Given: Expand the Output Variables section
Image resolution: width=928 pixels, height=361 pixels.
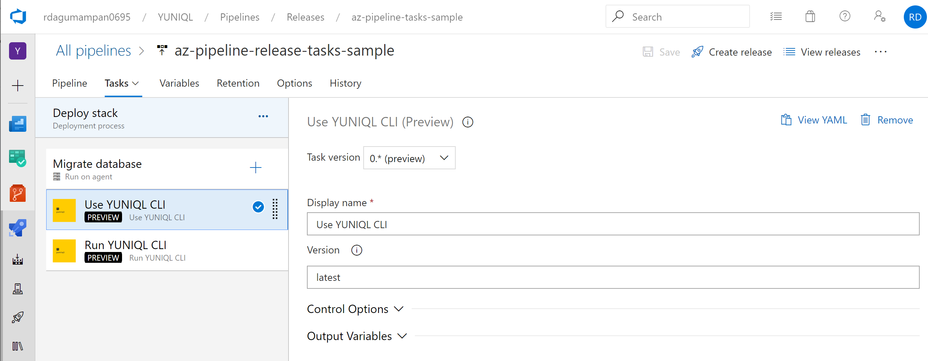Looking at the screenshot, I should pyautogui.click(x=357, y=336).
